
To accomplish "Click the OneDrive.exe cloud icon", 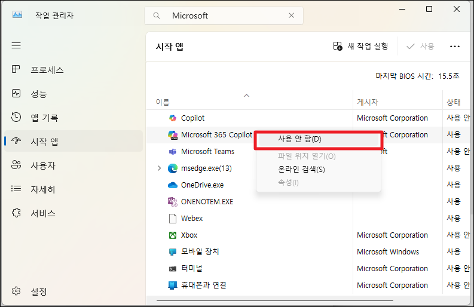I will [173, 185].
